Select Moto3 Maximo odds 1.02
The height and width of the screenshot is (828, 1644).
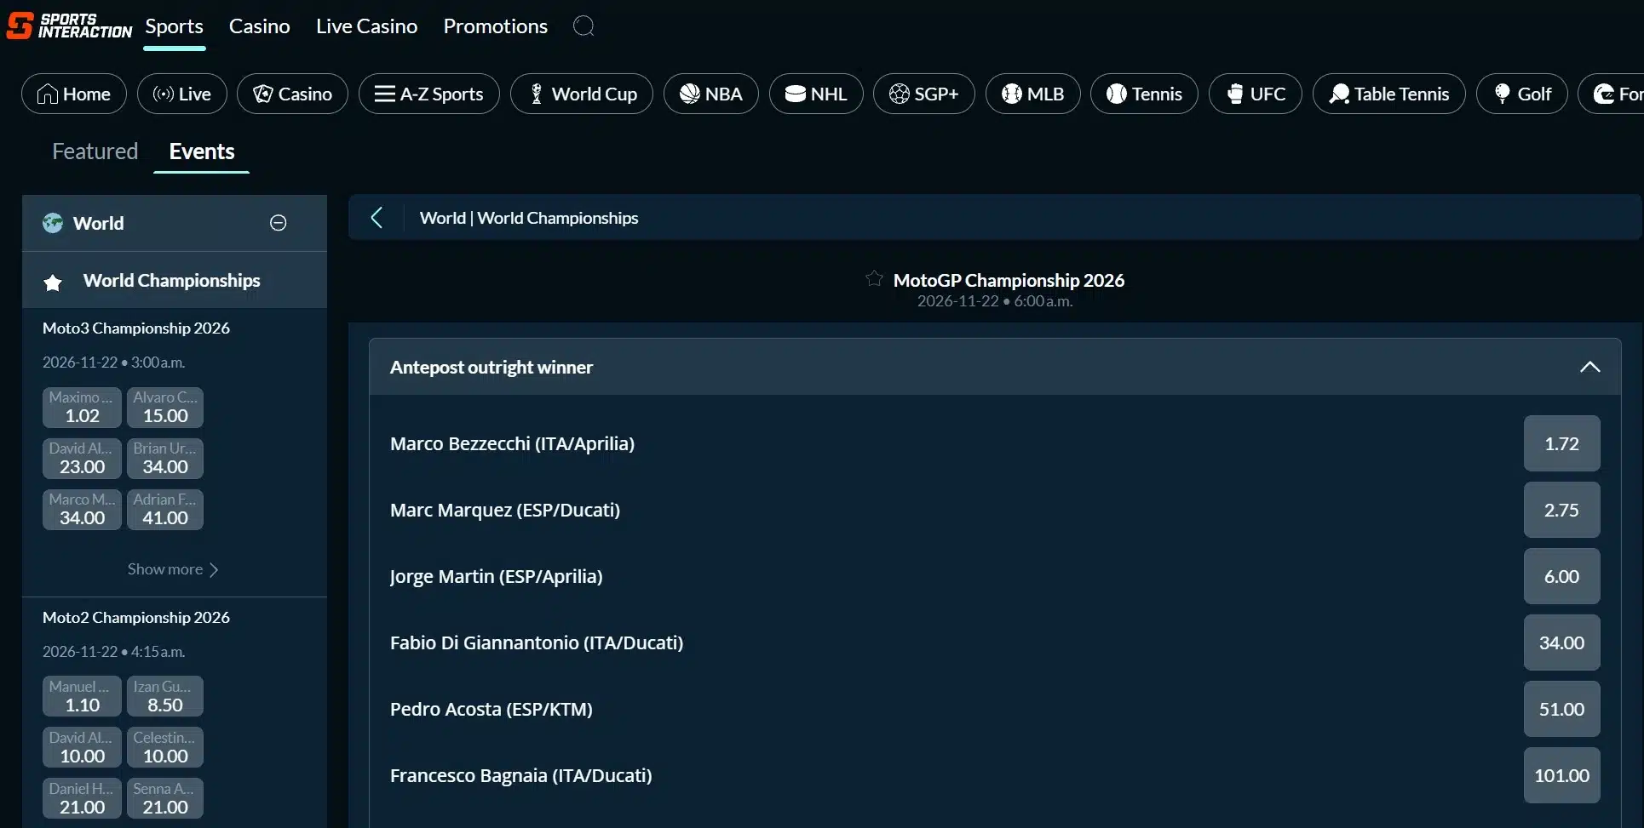pos(82,408)
